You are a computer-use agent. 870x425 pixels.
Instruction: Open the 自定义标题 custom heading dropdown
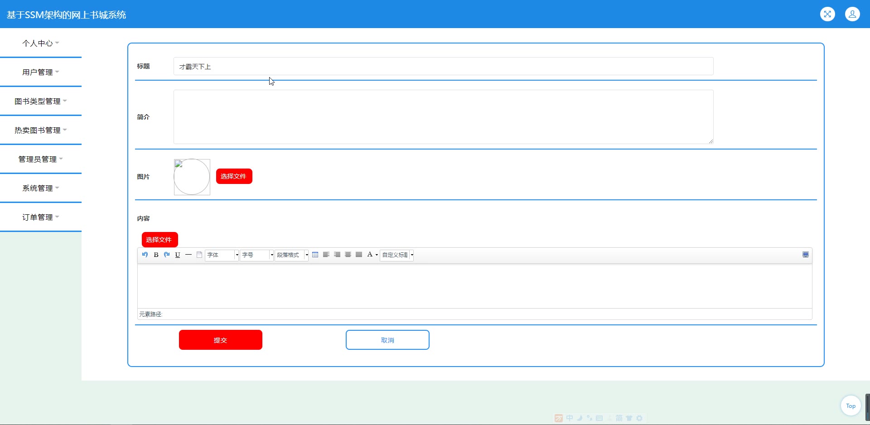click(x=397, y=255)
